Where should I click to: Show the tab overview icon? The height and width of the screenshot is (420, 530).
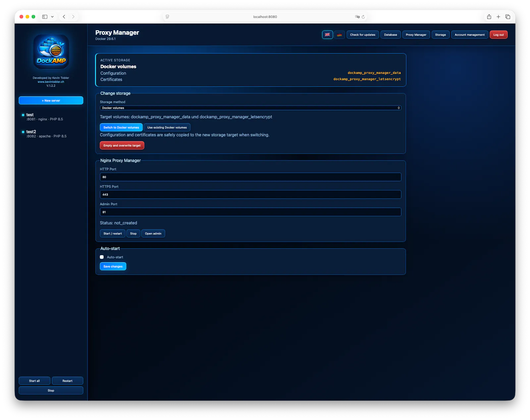(x=507, y=17)
